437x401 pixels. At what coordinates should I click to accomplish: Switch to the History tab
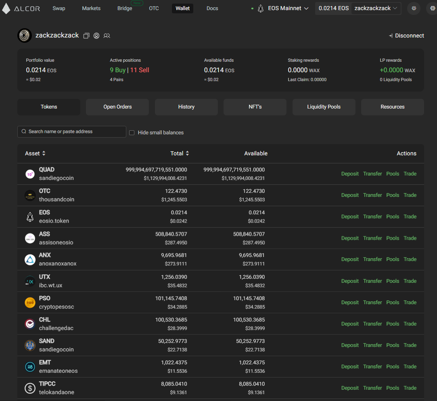186,107
